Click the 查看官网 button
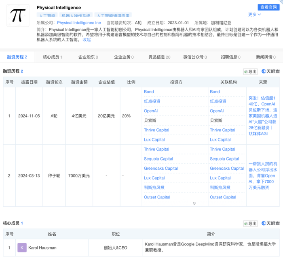Viewport: 283px width, 267px height. 268,7
